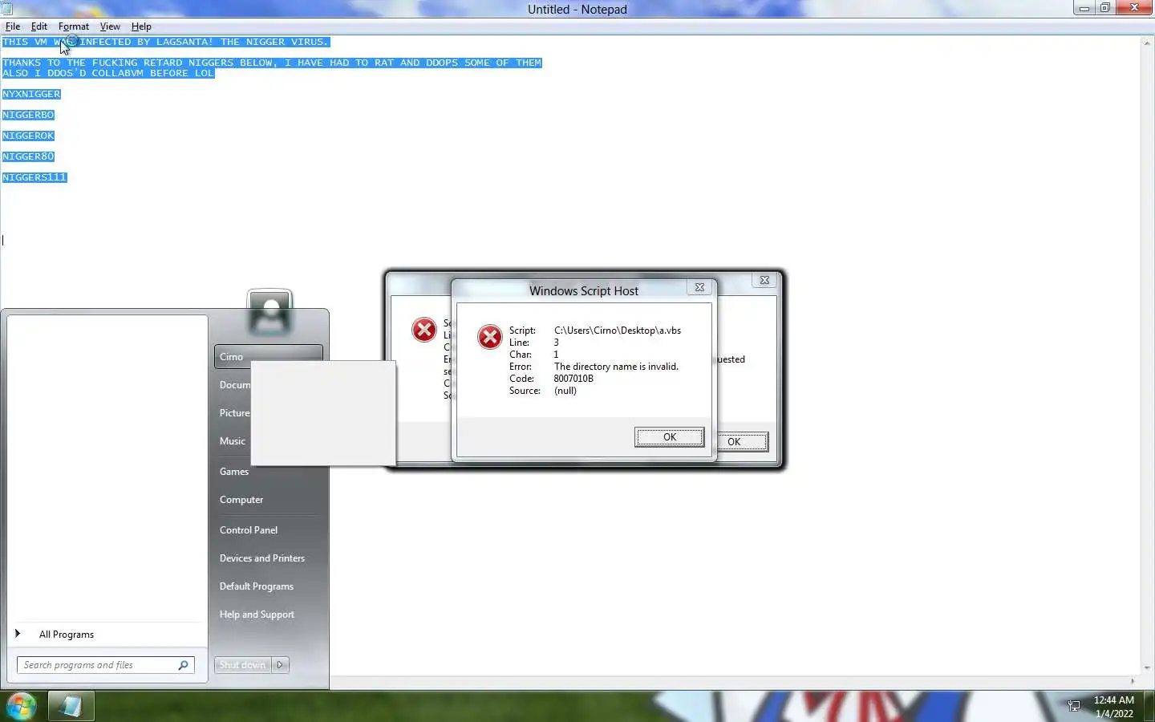Click OK on the rear error dialog
This screenshot has width=1155, height=722.
click(x=742, y=442)
